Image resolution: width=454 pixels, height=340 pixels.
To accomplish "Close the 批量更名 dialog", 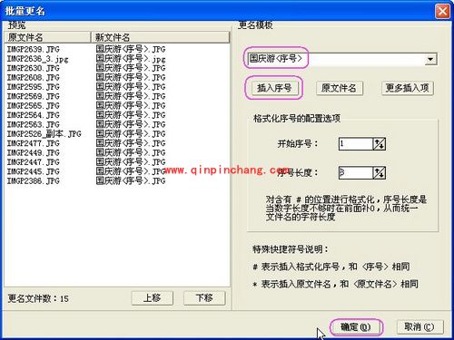I will (442, 12).
